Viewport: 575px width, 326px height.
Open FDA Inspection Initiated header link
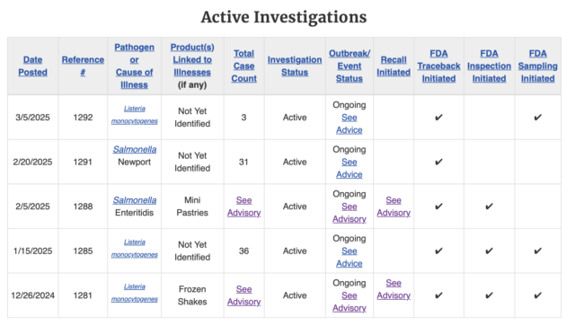pos(489,66)
